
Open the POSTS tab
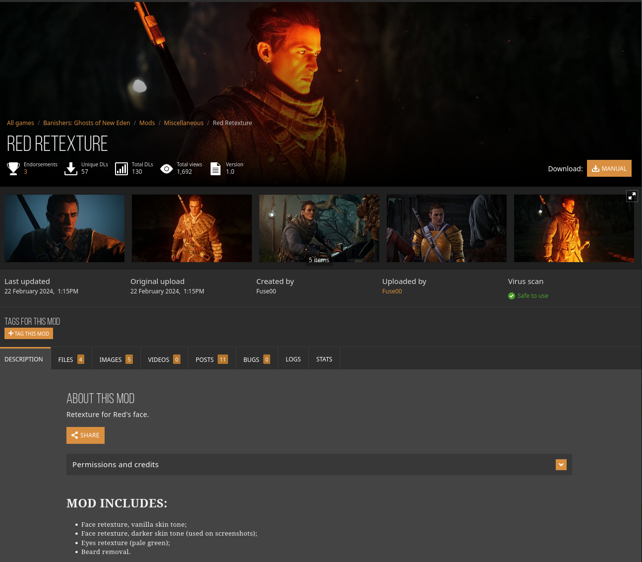(x=212, y=359)
